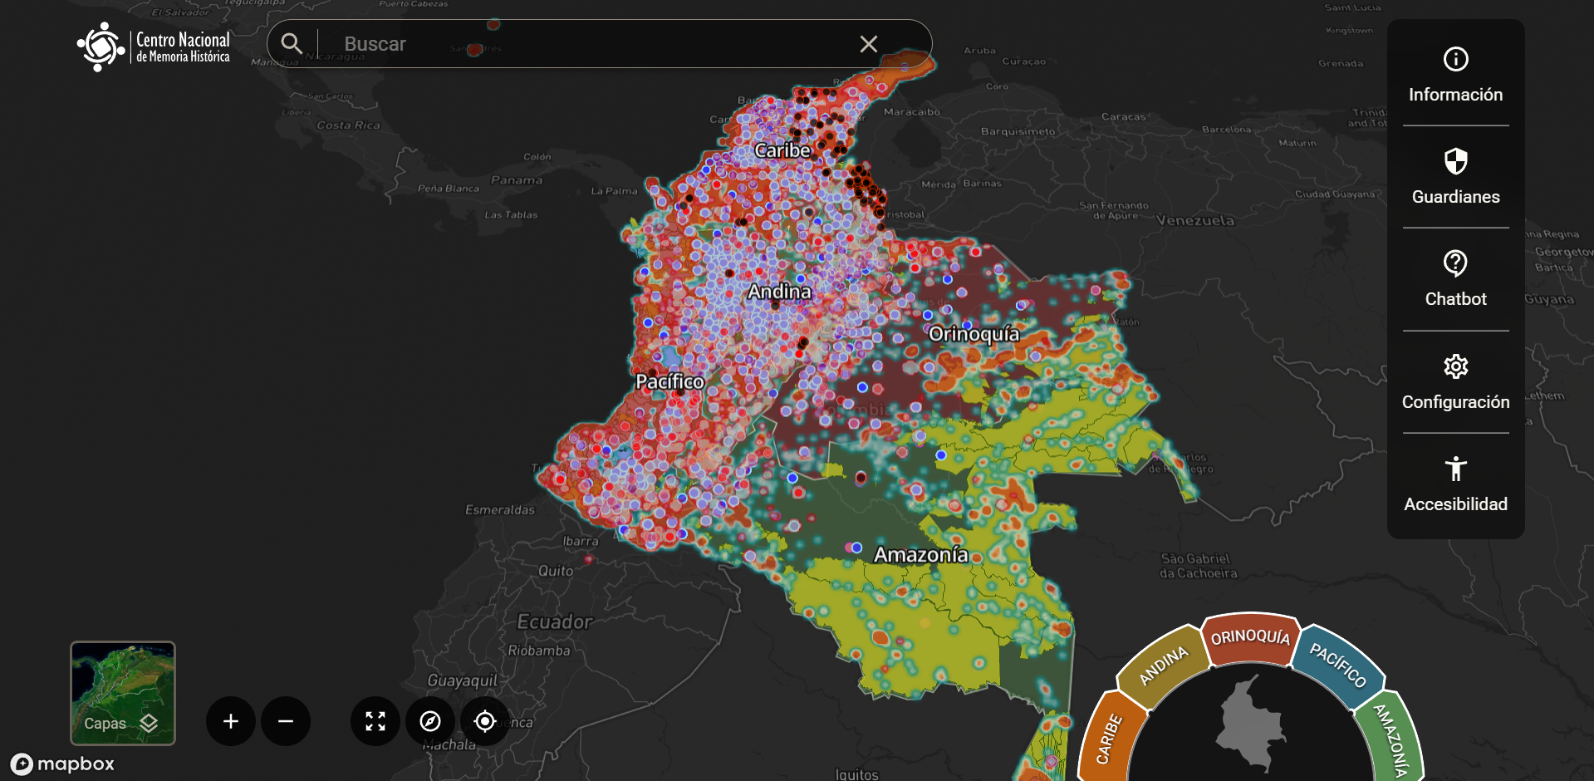Open the Mapbox attribution logo
The height and width of the screenshot is (781, 1594).
click(63, 764)
